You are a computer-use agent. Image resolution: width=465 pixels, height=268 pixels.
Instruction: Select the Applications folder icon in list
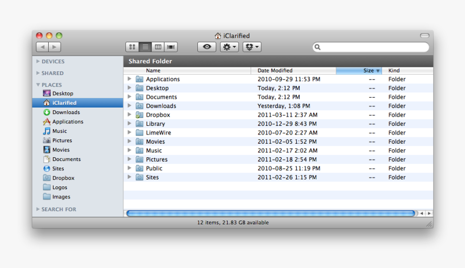click(139, 79)
